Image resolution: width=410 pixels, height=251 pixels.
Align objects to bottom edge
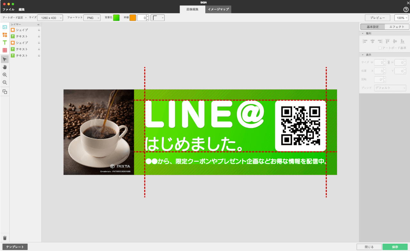pos(403,41)
